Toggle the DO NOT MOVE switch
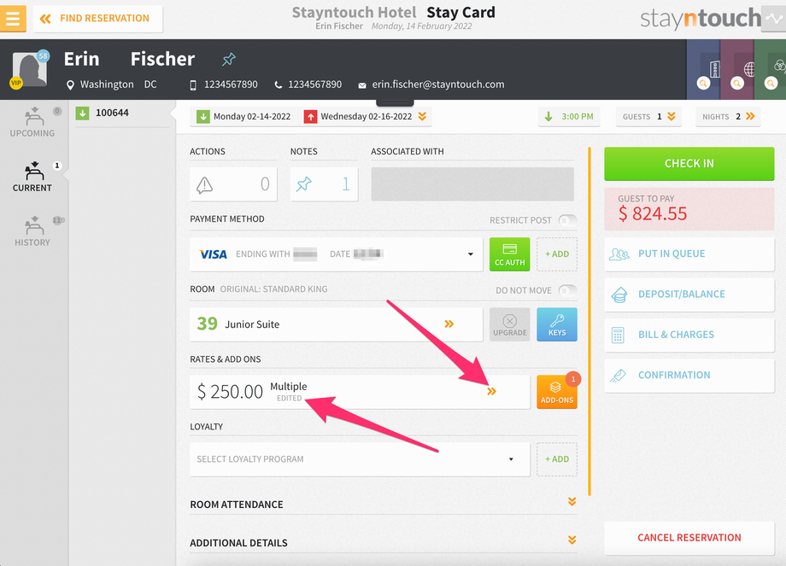 (567, 290)
